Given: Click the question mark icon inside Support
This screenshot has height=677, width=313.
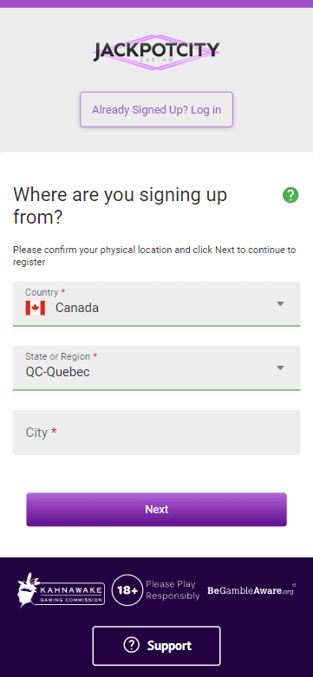Looking at the screenshot, I should (131, 646).
